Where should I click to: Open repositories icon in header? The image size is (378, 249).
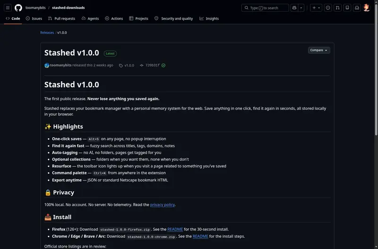tap(347, 8)
